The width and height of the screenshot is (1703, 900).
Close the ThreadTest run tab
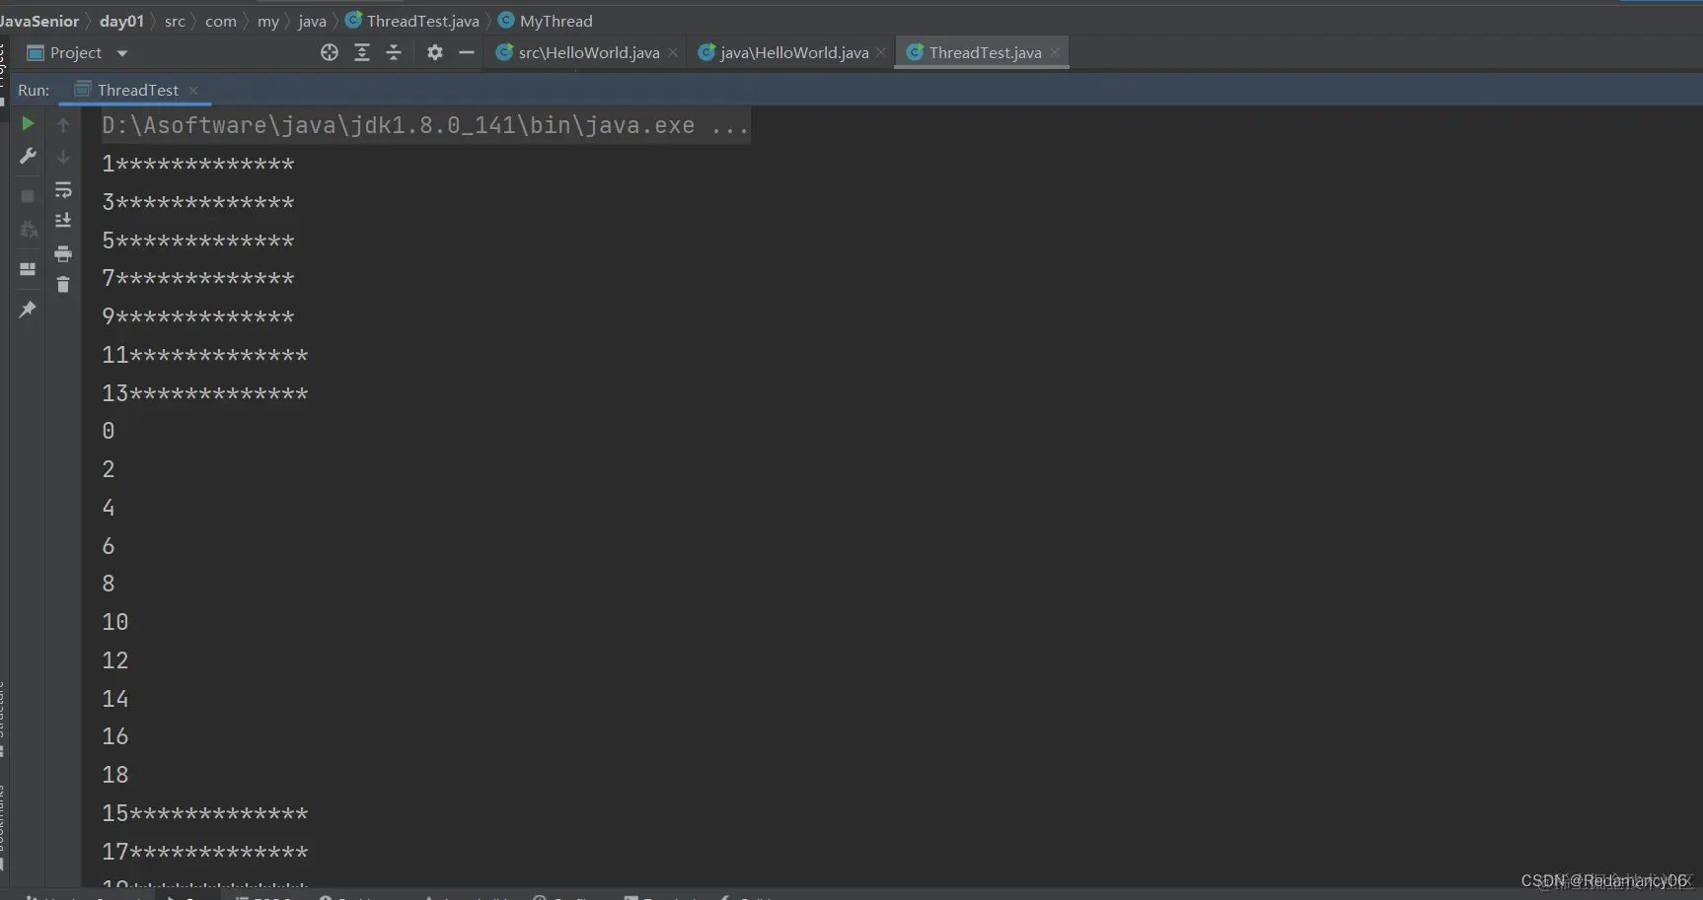click(193, 90)
